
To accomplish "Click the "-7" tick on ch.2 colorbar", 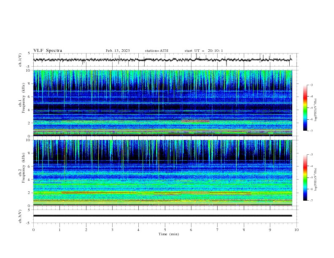I will pos(311,201).
